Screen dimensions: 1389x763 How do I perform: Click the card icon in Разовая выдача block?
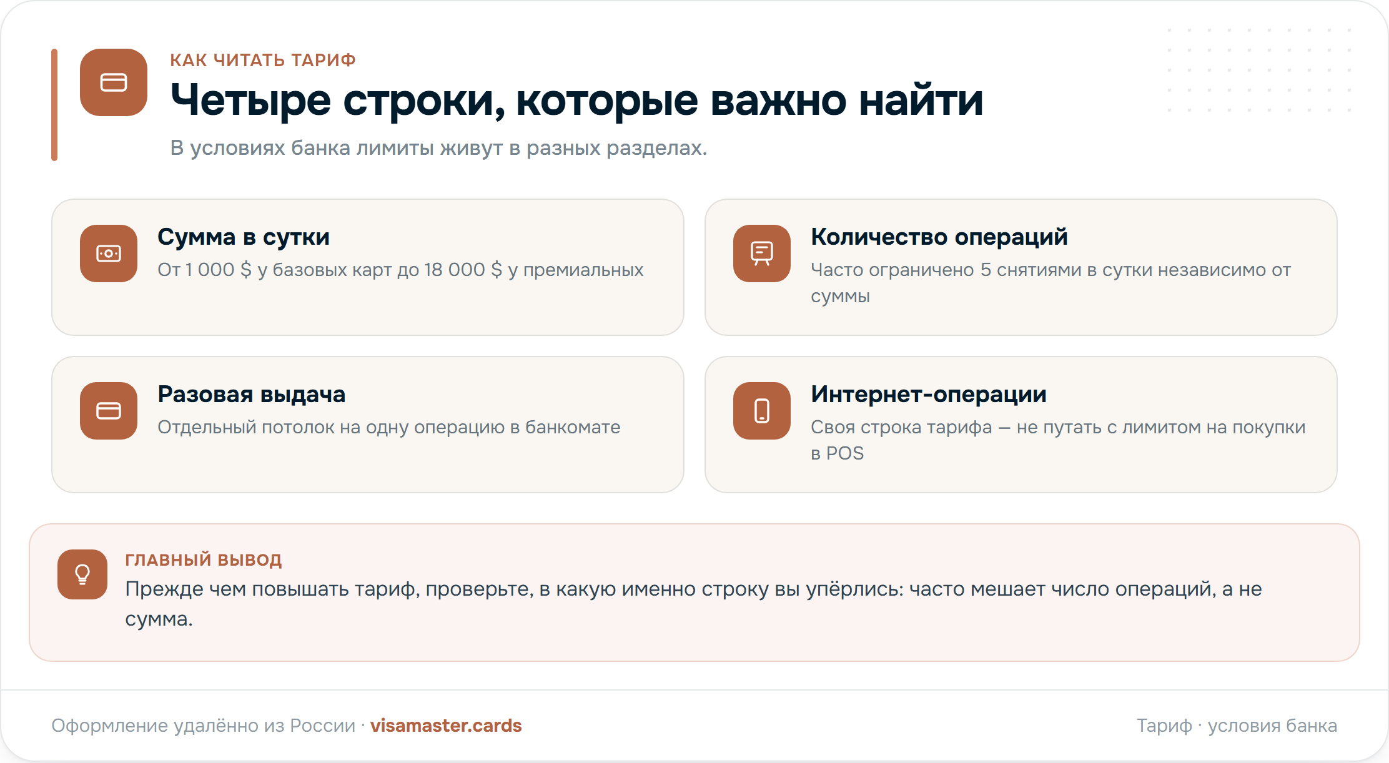pos(109,411)
